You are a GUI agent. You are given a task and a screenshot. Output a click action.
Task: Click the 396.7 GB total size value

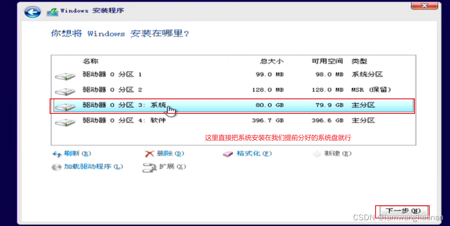(268, 121)
